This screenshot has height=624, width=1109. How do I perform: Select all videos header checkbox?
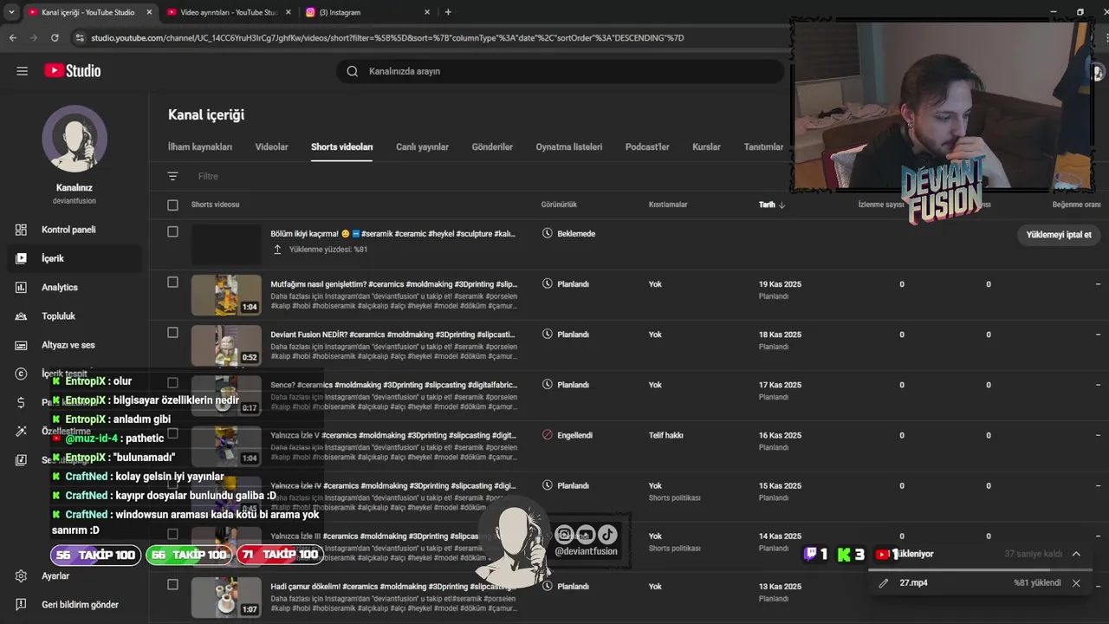coord(172,205)
